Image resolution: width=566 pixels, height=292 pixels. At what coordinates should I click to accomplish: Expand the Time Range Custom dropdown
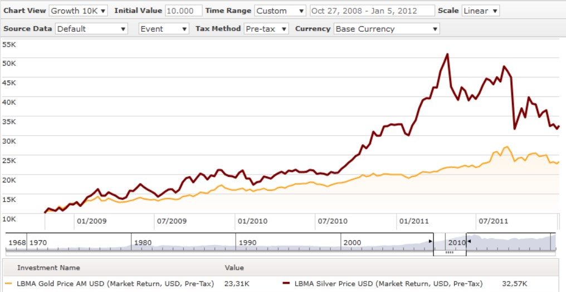click(x=280, y=11)
